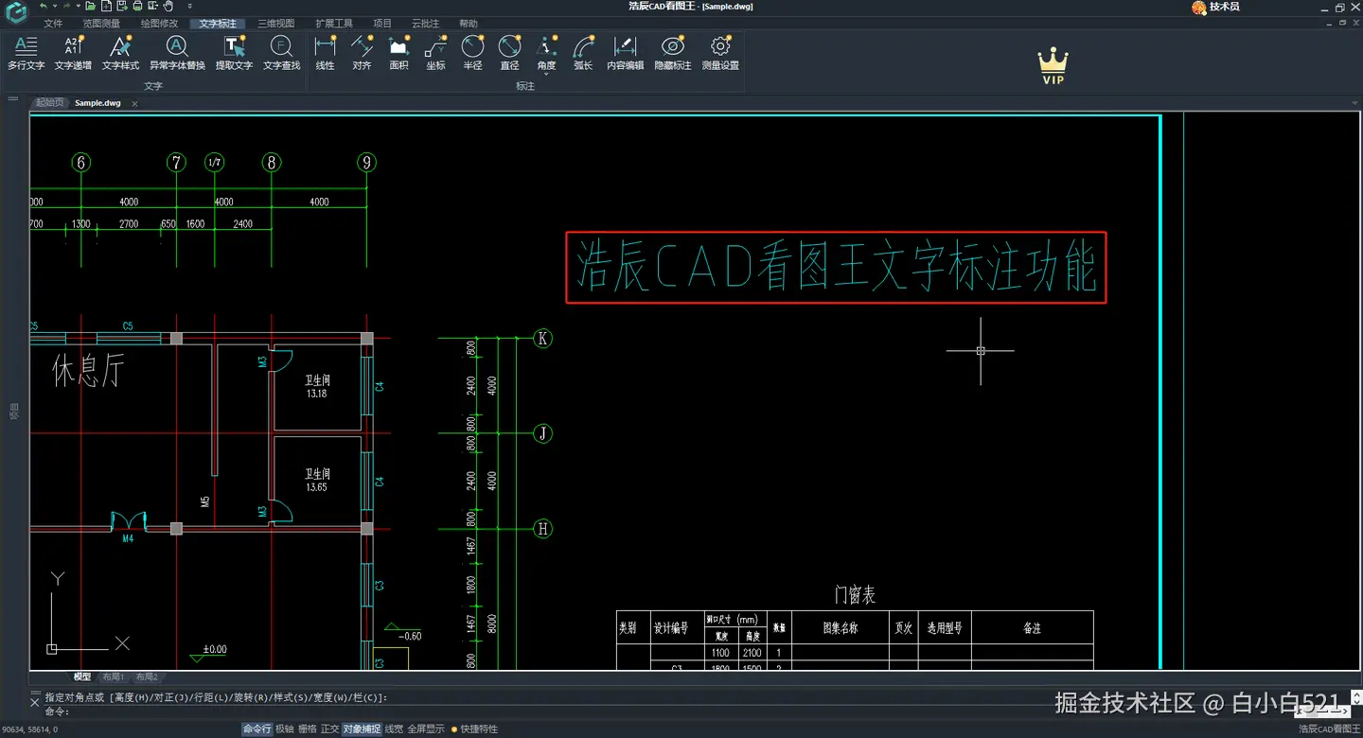Toggle 正交 ortho mode
This screenshot has height=738, width=1363.
pyautogui.click(x=329, y=729)
